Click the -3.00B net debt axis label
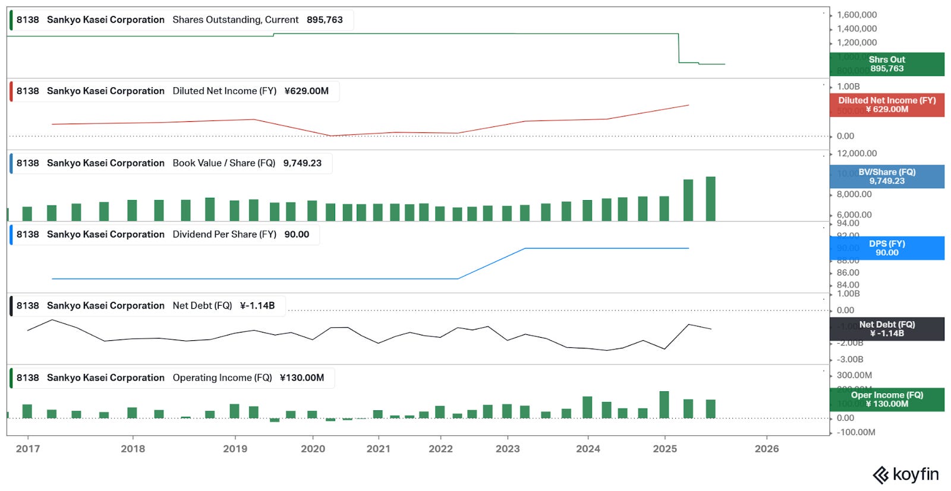 pos(850,359)
